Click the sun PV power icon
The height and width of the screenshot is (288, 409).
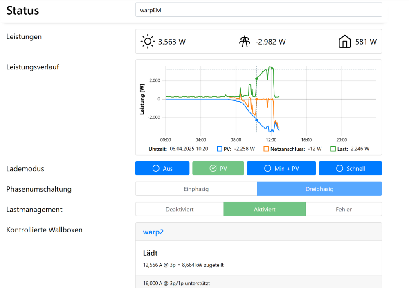148,42
